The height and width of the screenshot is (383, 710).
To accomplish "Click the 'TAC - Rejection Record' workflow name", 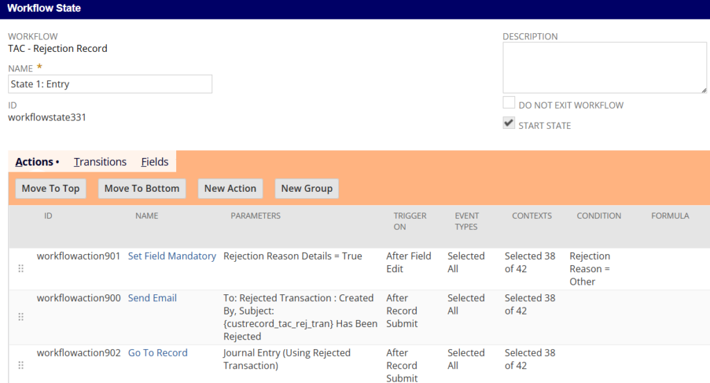I will point(58,48).
